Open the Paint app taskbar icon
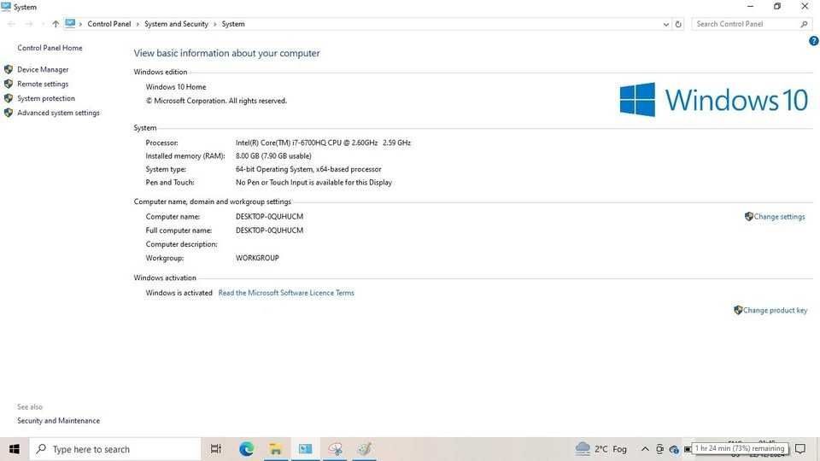Image resolution: width=820 pixels, height=461 pixels. (x=365, y=448)
